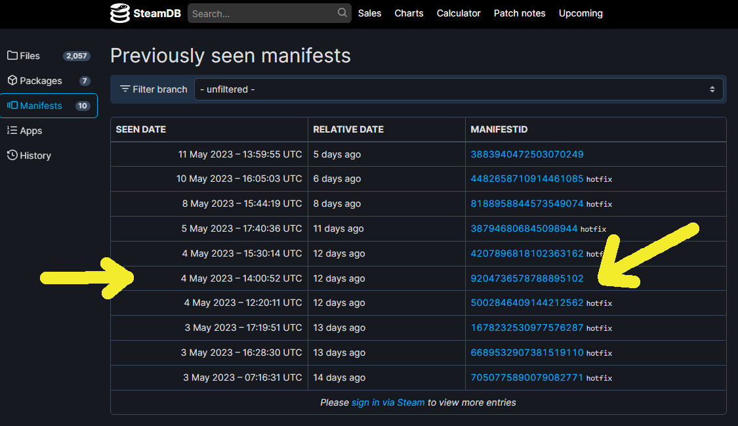The width and height of the screenshot is (738, 426).
Task: Open manifest 1678232530977576287
Action: (x=527, y=328)
